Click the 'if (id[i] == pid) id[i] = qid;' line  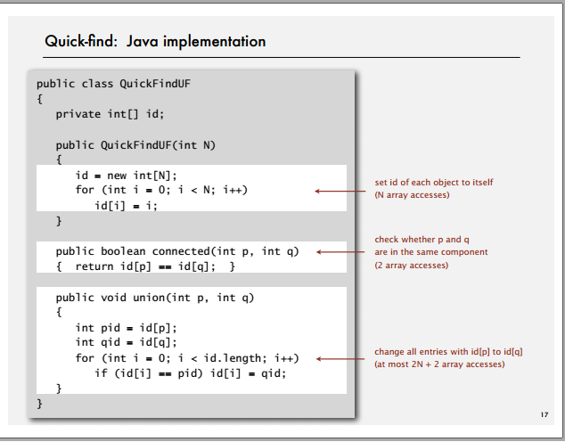190,373
